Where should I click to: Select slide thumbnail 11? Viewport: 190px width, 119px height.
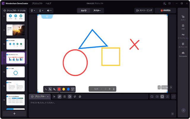pyautogui.click(x=15, y=58)
